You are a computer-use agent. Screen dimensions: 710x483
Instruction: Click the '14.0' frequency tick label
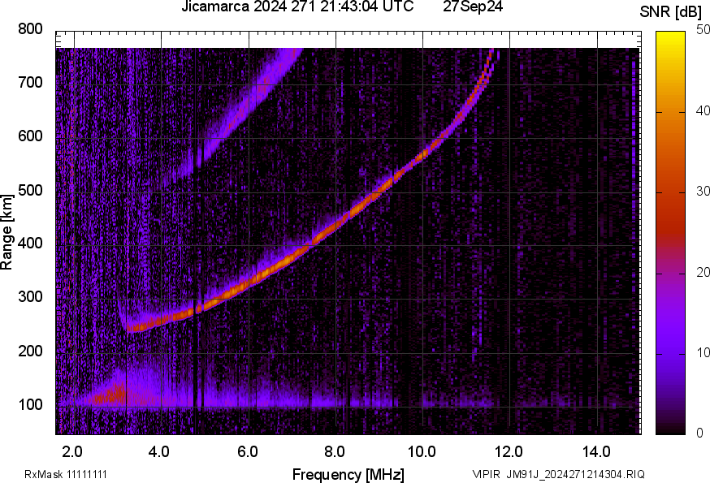(x=596, y=451)
